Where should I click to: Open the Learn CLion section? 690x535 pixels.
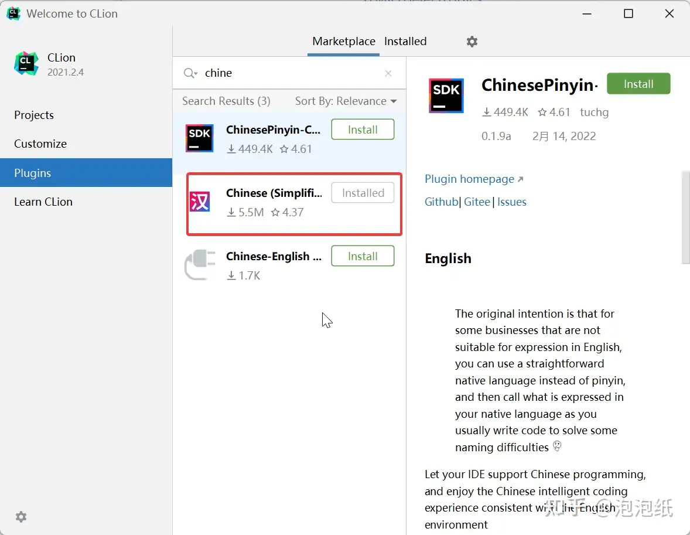pyautogui.click(x=43, y=202)
